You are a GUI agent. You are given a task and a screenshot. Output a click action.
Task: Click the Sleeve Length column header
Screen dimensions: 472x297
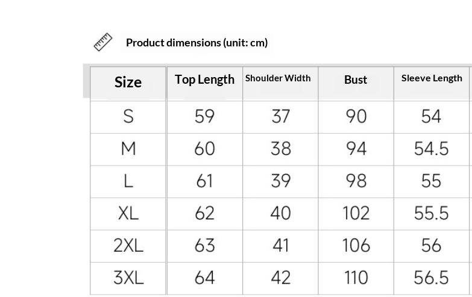tap(432, 78)
